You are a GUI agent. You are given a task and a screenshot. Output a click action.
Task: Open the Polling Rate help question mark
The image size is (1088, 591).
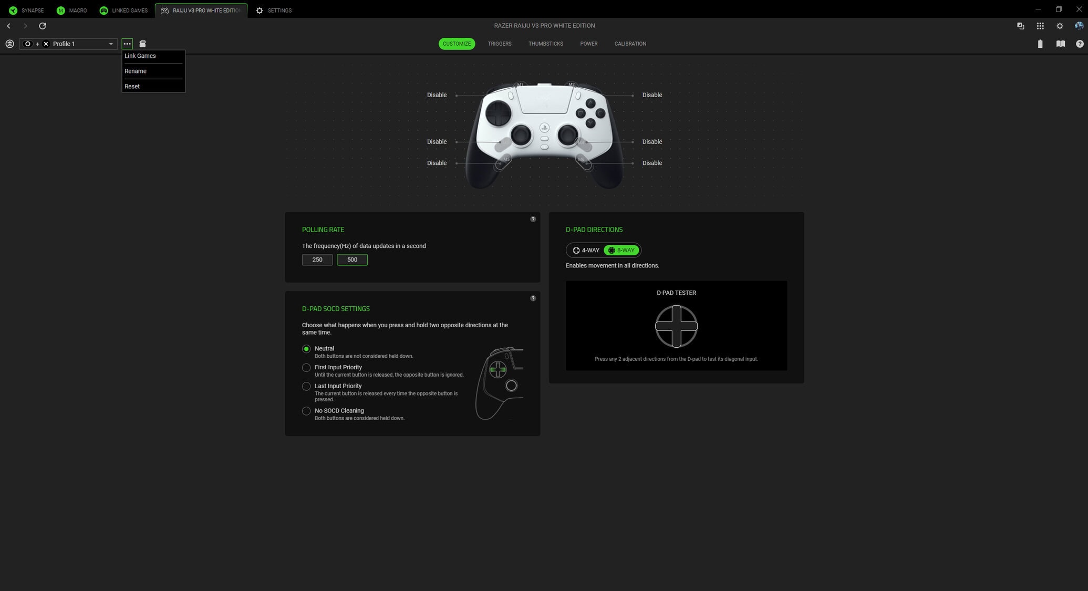(533, 219)
